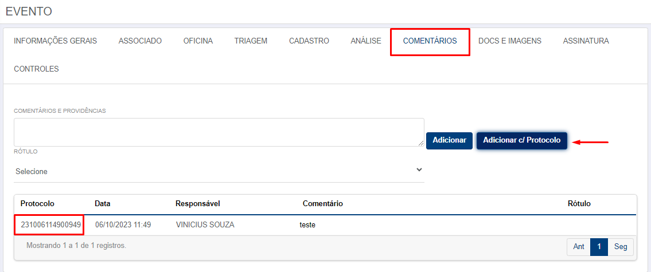The image size is (651, 272).
Task: Click the comment text teste
Action: 307,225
